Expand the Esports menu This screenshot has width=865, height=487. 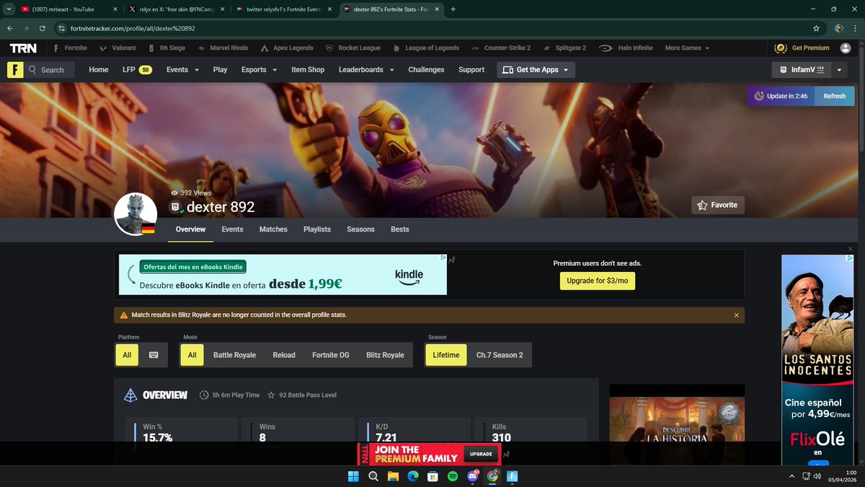pos(259,70)
